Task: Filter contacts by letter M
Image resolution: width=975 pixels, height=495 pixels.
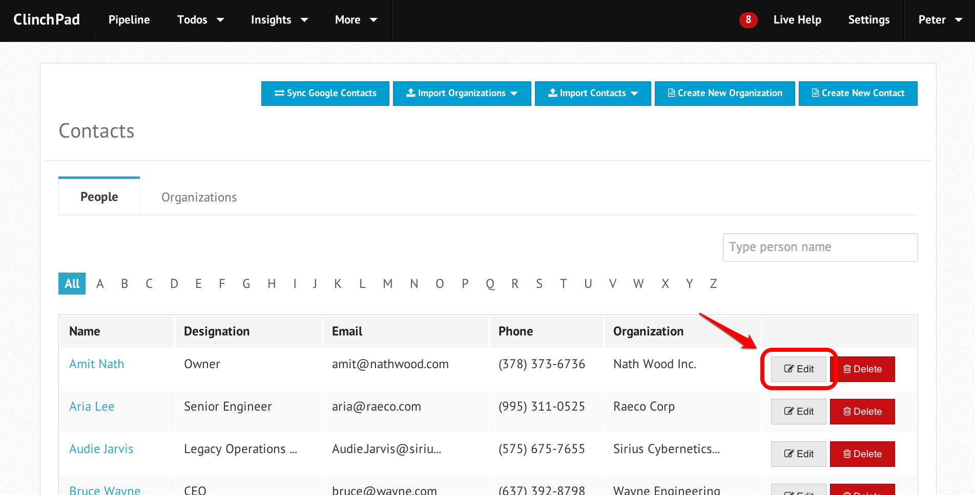Action: click(x=388, y=284)
